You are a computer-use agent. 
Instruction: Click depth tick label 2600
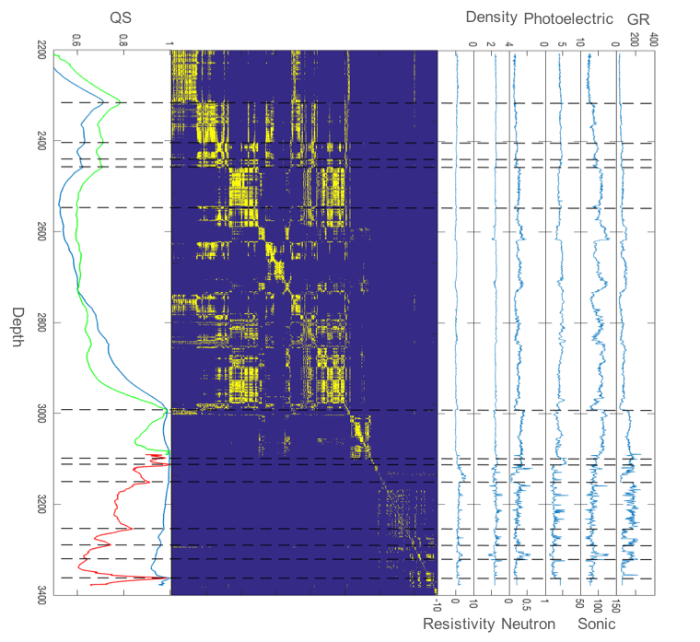click(x=41, y=232)
